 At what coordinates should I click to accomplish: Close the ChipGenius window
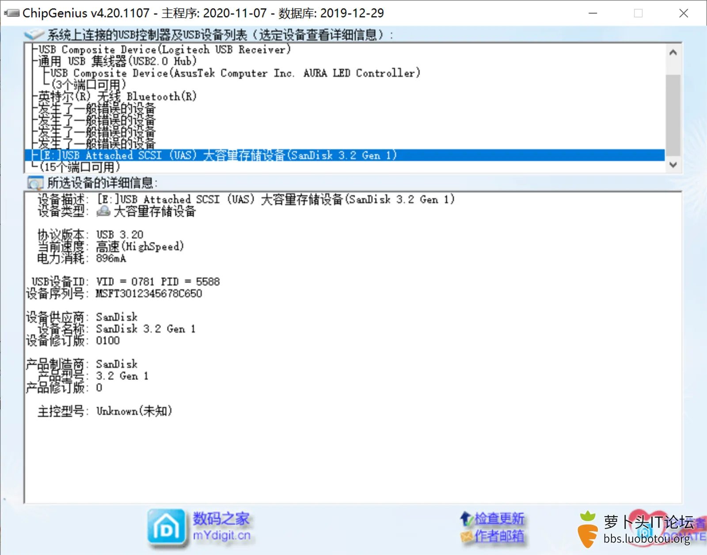pyautogui.click(x=684, y=13)
